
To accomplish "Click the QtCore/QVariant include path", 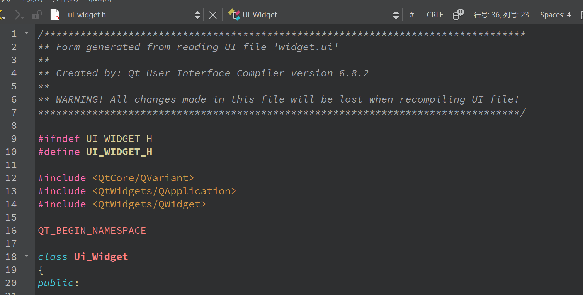I will pos(143,178).
